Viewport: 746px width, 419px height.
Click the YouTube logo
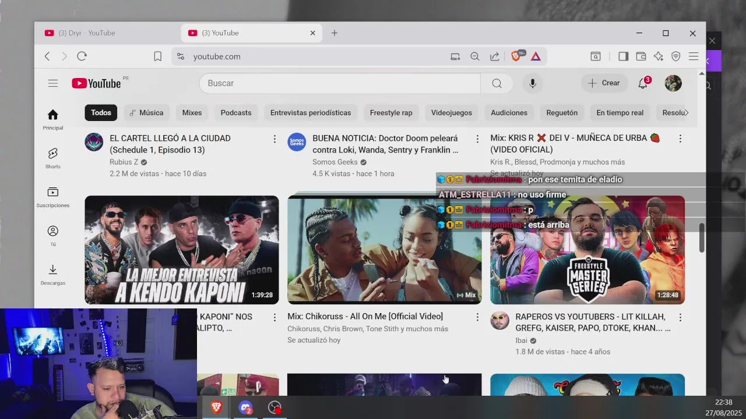click(x=97, y=83)
